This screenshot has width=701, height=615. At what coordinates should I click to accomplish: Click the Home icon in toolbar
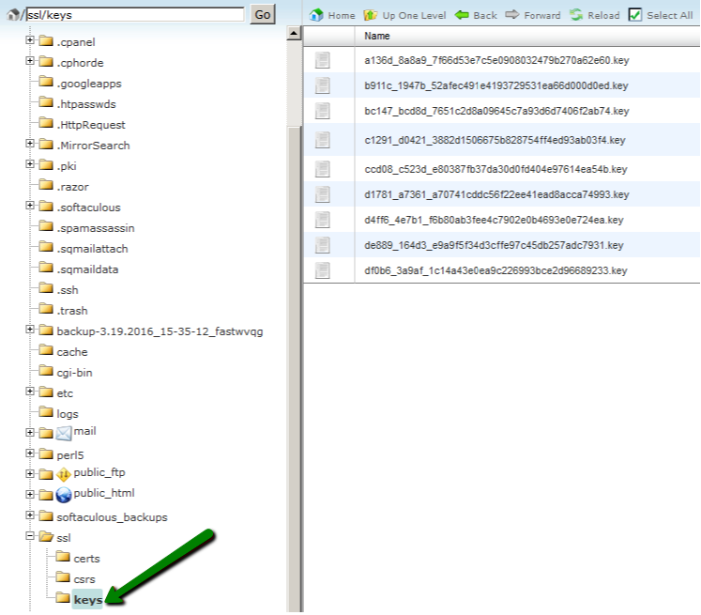317,15
